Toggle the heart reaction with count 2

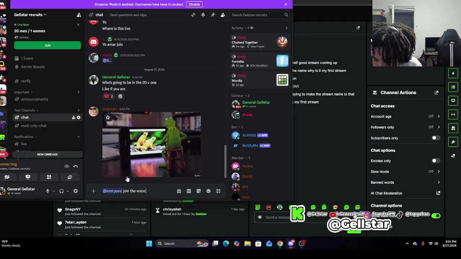[x=108, y=96]
